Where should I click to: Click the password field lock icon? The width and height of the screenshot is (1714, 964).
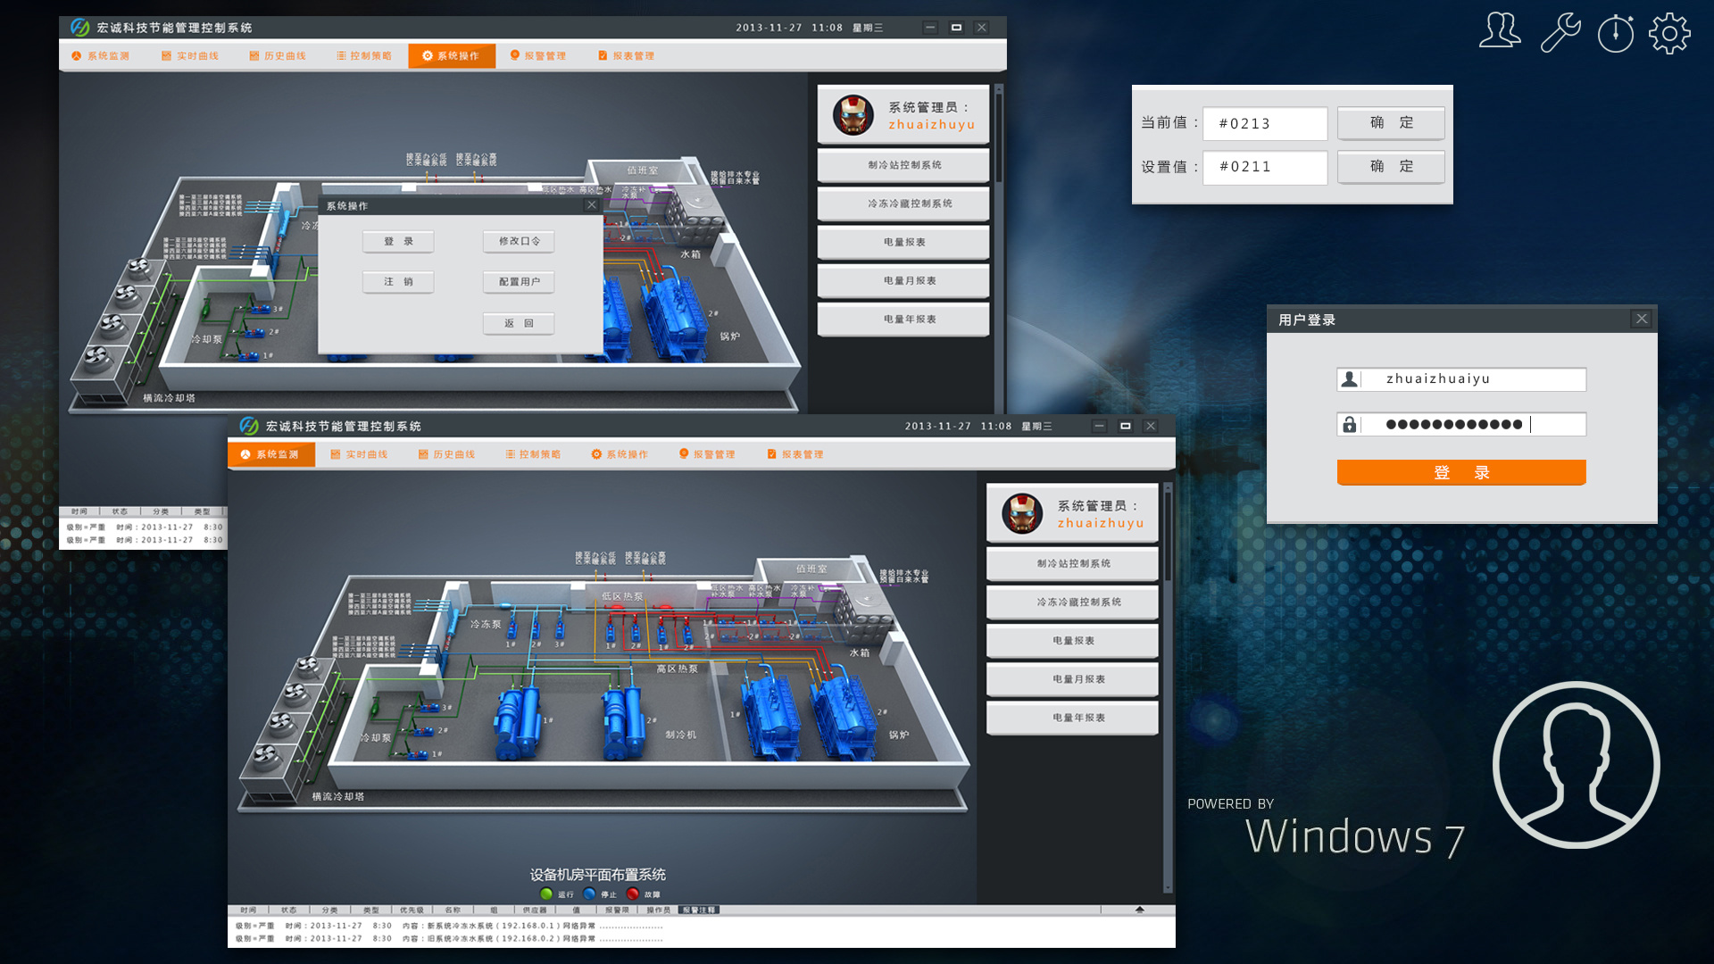[1350, 425]
